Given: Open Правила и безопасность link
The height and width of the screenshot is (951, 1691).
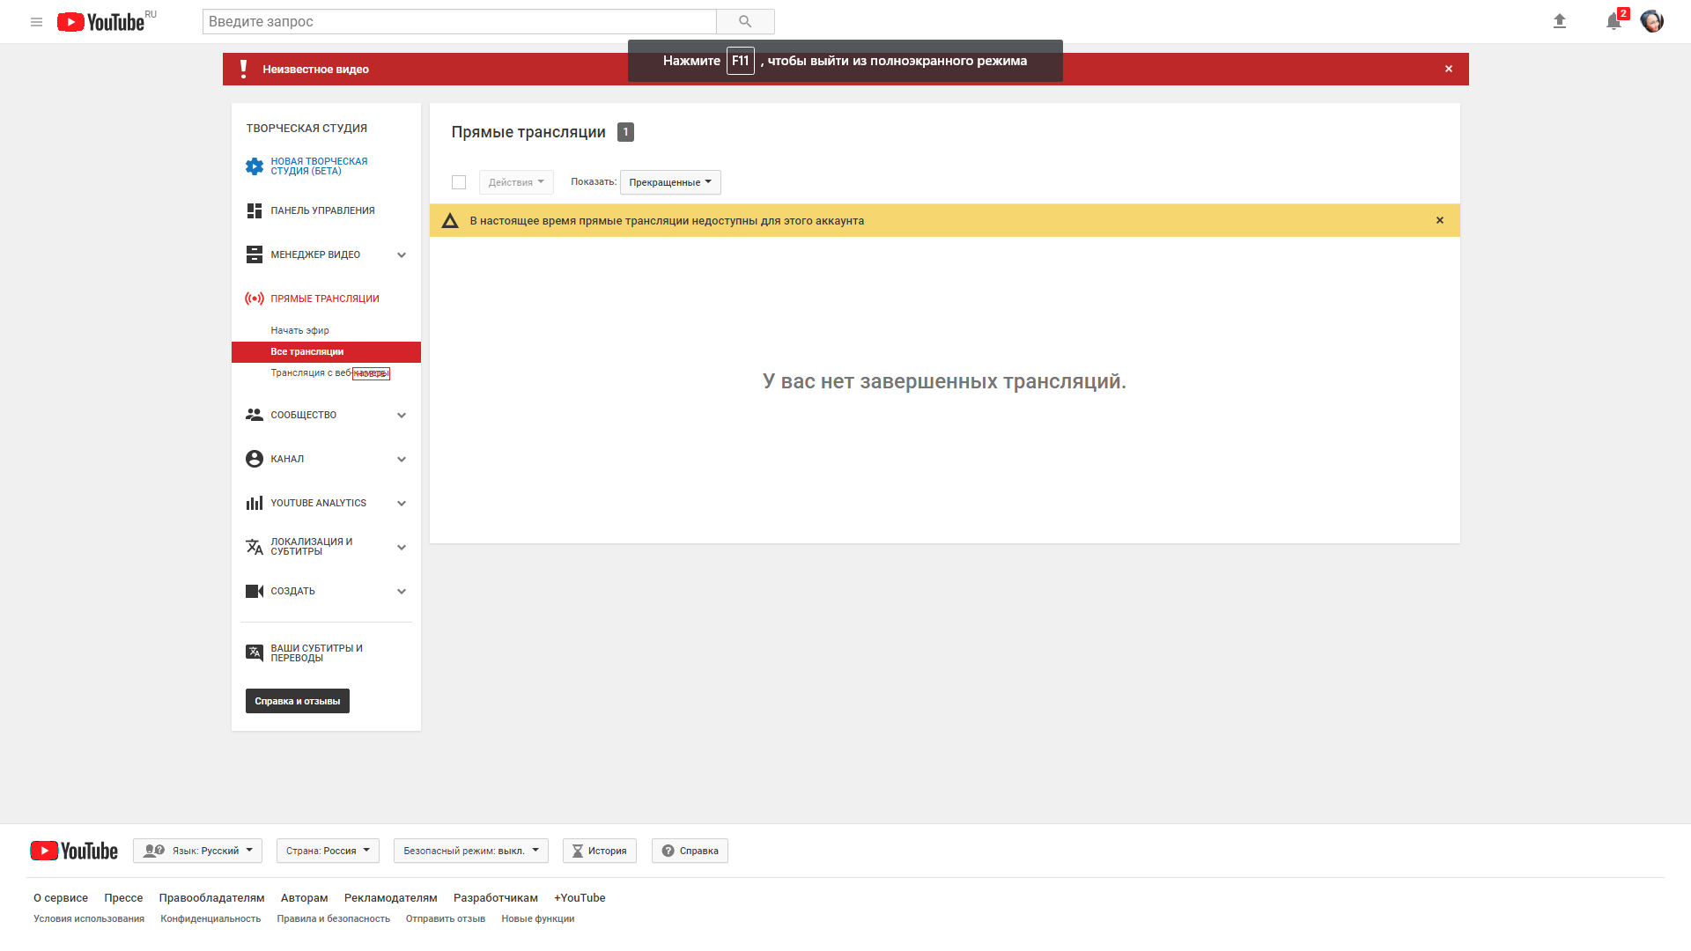Looking at the screenshot, I should coord(333,918).
